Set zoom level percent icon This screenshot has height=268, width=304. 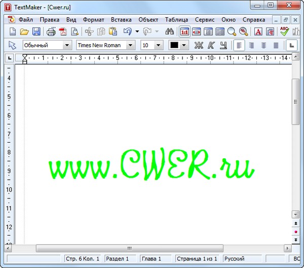pyautogui.click(x=244, y=31)
